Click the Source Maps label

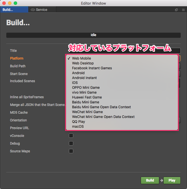click(20, 151)
